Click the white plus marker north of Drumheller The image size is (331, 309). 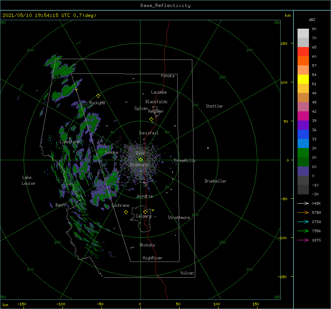point(208,148)
